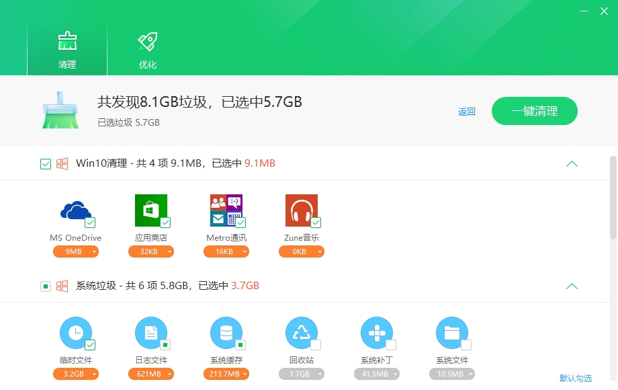Viewport: 618px width, 390px height.
Task: Click the Zune音乐 label
Action: (302, 238)
